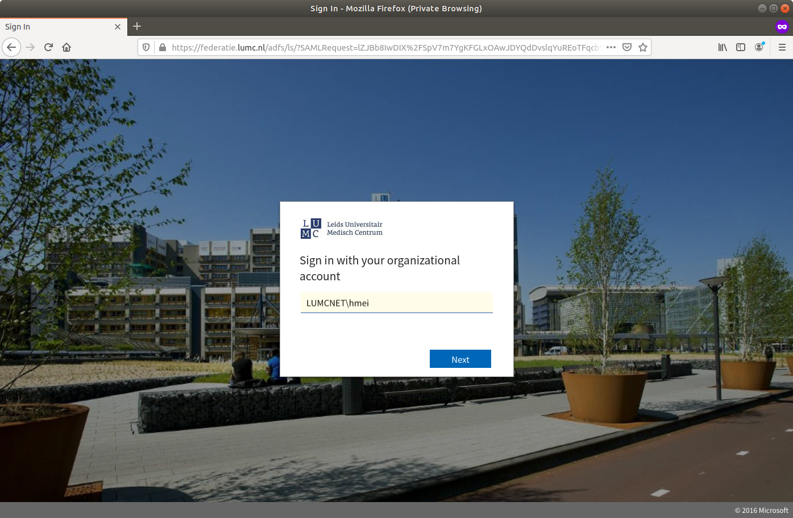This screenshot has height=518, width=793.
Task: Open a new tab with plus button
Action: point(137,26)
